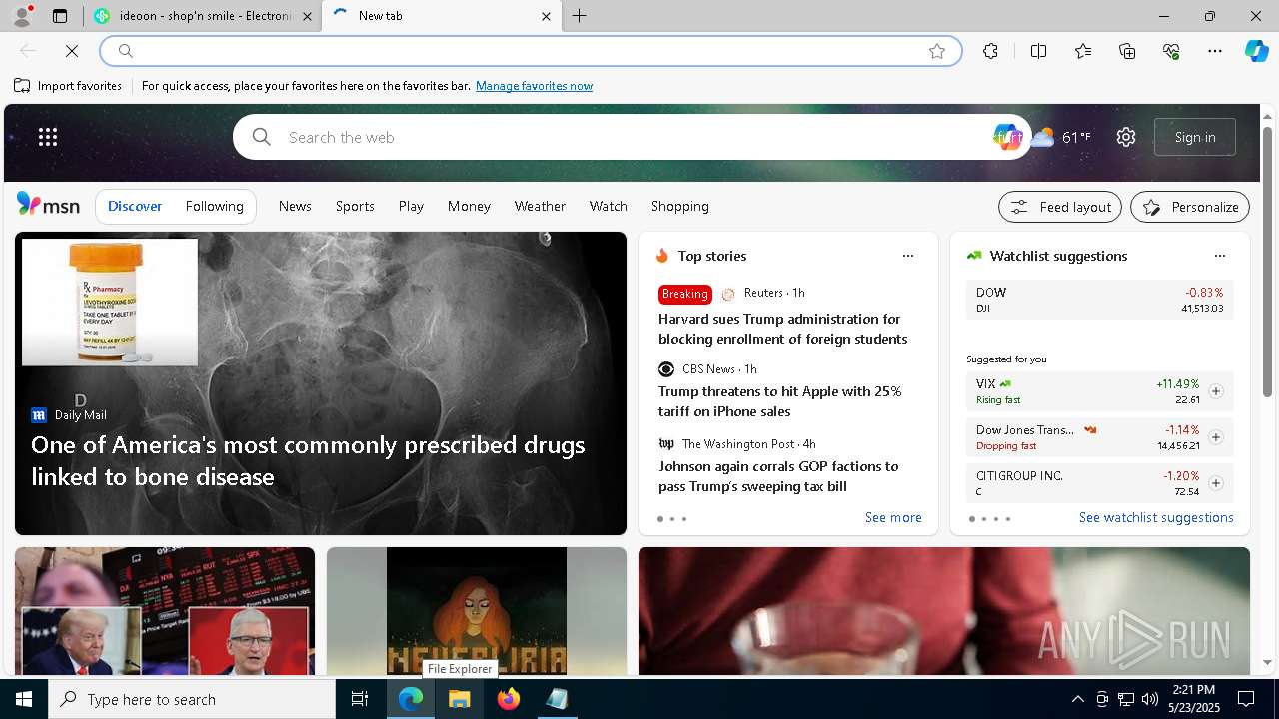The image size is (1279, 719).
Task: Open the Copilot sidebar icon
Action: tap(1256, 51)
